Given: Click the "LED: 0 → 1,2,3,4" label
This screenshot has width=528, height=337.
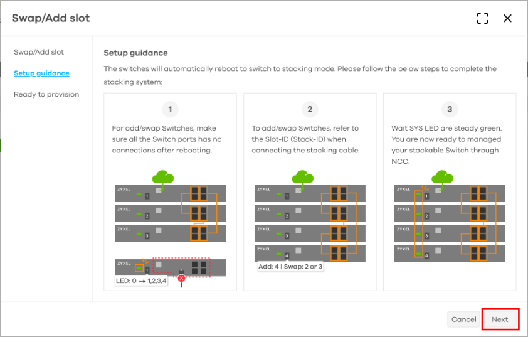Looking at the screenshot, I should pyautogui.click(x=142, y=281).
